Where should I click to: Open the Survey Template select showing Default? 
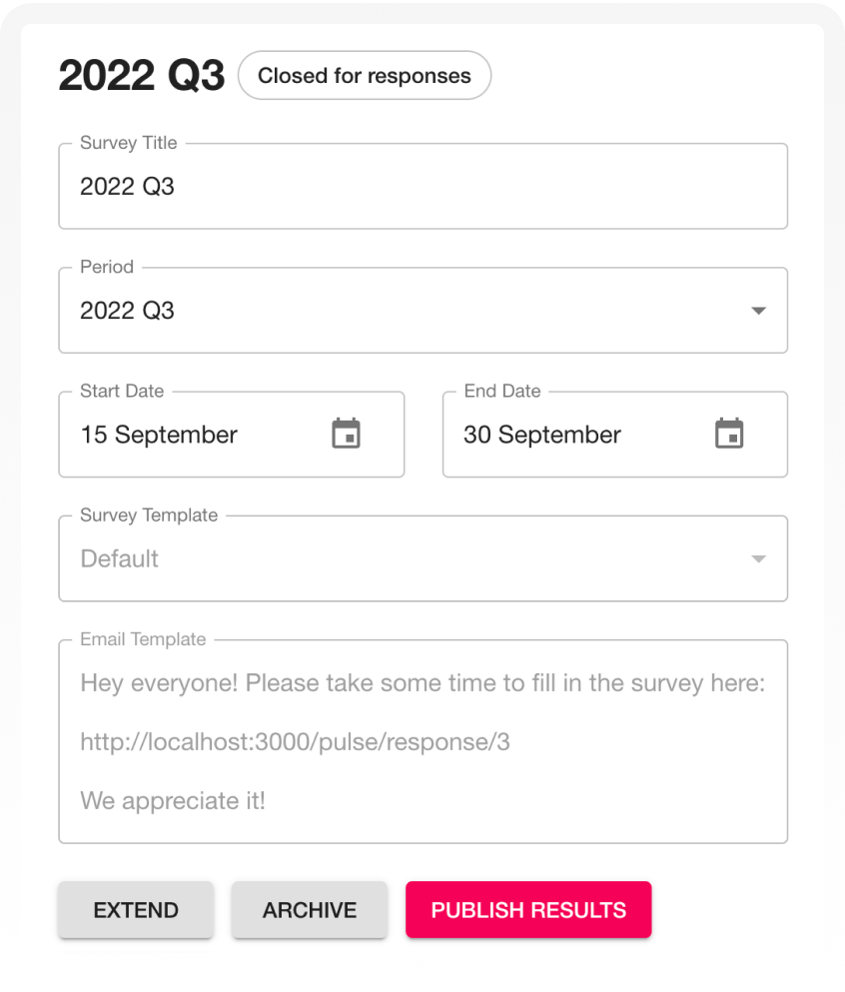pyautogui.click(x=423, y=558)
